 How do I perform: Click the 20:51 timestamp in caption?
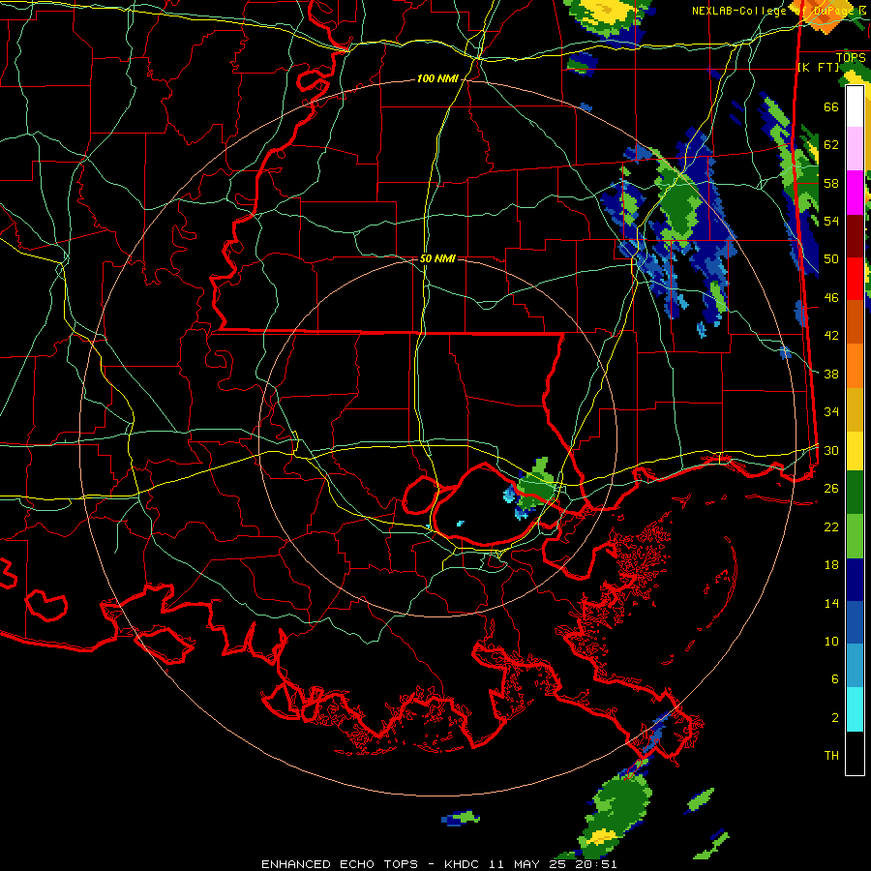click(595, 864)
